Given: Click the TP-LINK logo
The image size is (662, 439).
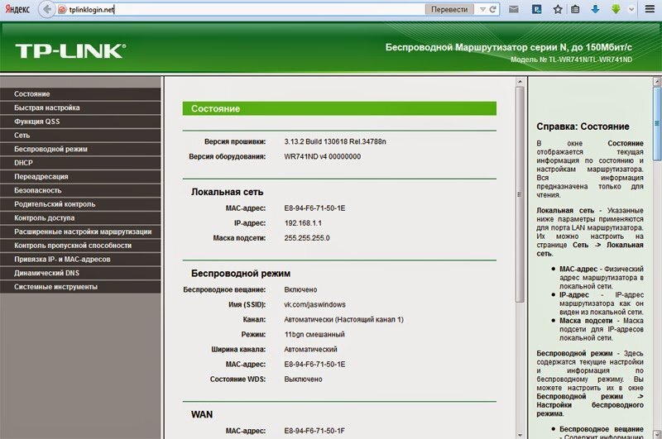Looking at the screenshot, I should coord(70,51).
